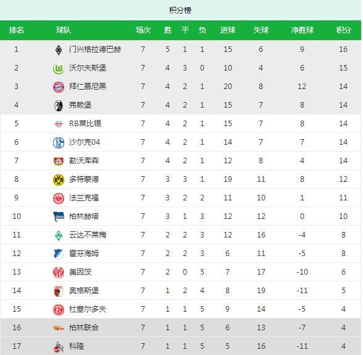Click the Schalke 04 blue crest

click(59, 142)
